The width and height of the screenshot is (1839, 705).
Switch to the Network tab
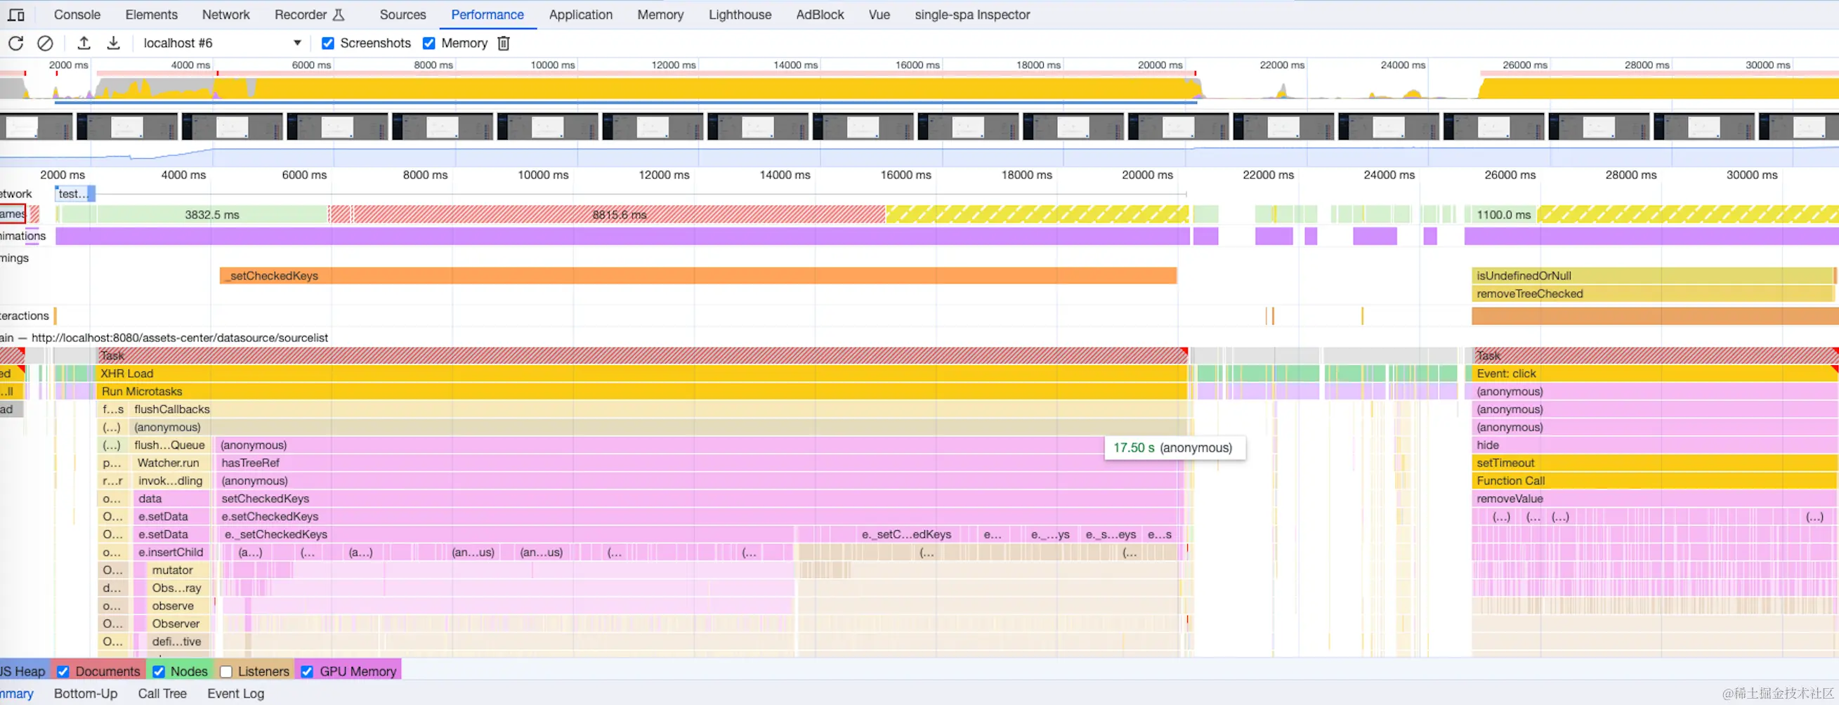click(x=225, y=14)
